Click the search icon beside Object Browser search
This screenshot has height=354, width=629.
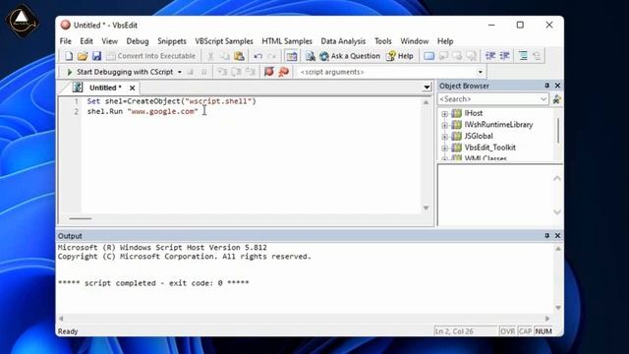(x=556, y=99)
